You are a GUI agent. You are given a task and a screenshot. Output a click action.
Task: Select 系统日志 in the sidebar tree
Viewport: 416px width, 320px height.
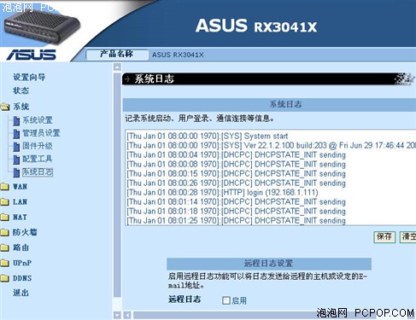click(38, 172)
